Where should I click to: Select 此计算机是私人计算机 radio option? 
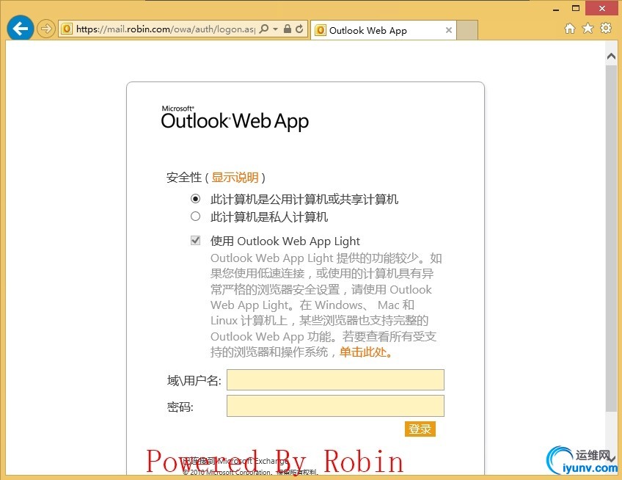195,217
